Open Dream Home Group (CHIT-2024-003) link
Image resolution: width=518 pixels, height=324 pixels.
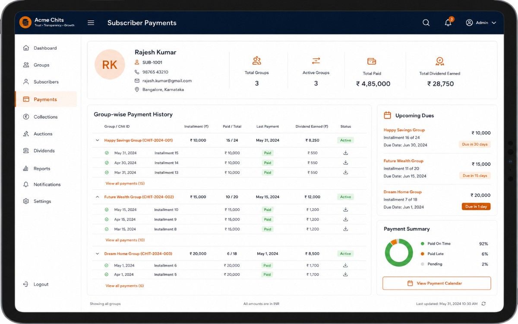138,254
